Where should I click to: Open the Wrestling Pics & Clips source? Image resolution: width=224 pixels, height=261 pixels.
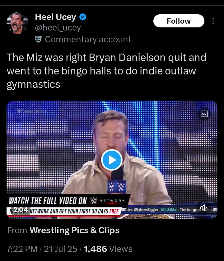pyautogui.click(x=74, y=230)
